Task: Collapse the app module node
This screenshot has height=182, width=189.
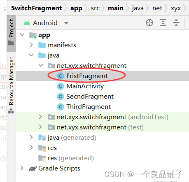Action: (22, 35)
